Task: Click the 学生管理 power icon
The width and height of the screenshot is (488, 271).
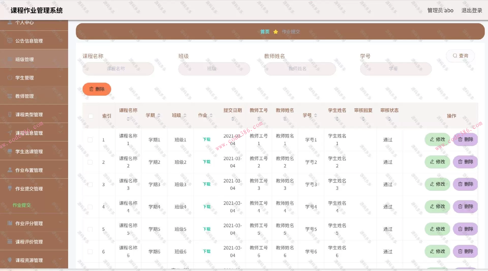Action: point(10,78)
